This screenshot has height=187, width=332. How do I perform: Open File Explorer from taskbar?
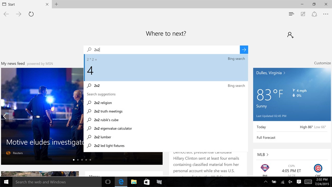(x=134, y=182)
